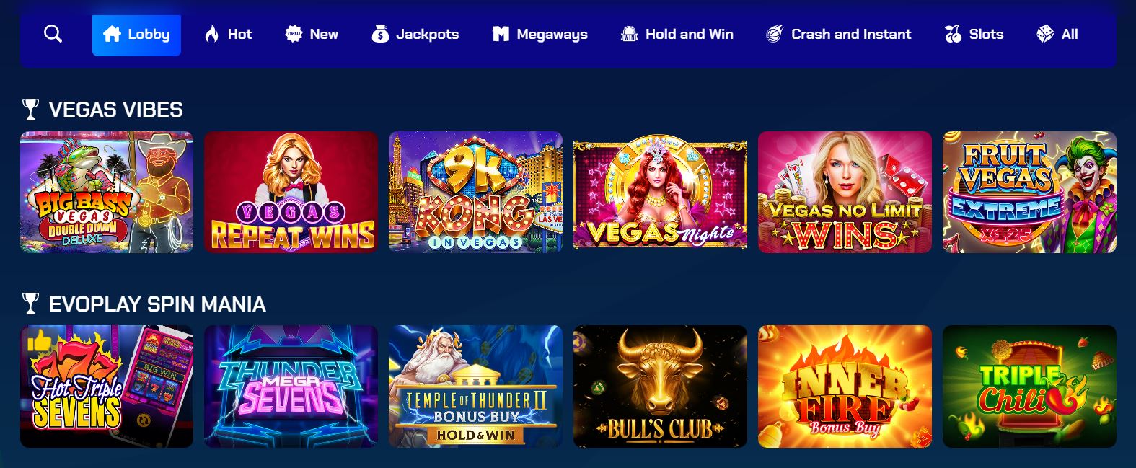Image resolution: width=1136 pixels, height=468 pixels.
Task: Click the house icon in Lobby tab
Action: [x=112, y=34]
